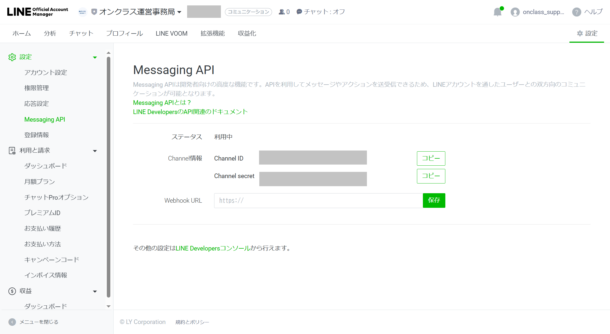Click the notification bell icon
The height and width of the screenshot is (334, 610).
[x=497, y=12]
